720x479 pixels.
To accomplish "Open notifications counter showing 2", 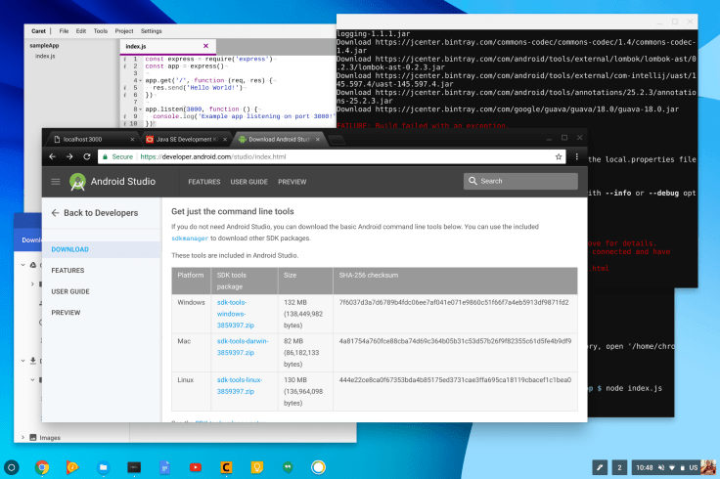I will (619, 467).
